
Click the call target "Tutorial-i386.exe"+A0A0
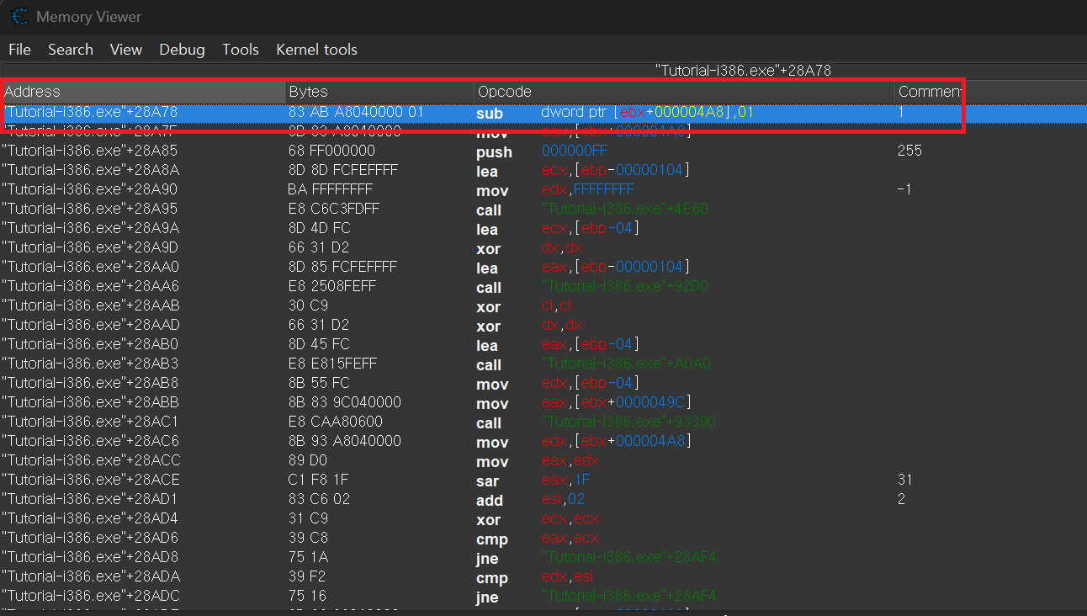click(x=627, y=364)
